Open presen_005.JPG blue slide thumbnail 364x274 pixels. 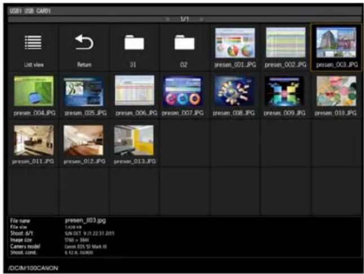tap(83, 91)
